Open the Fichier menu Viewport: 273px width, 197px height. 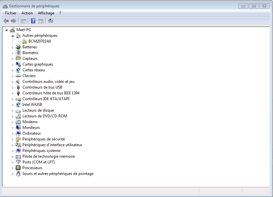(11, 13)
